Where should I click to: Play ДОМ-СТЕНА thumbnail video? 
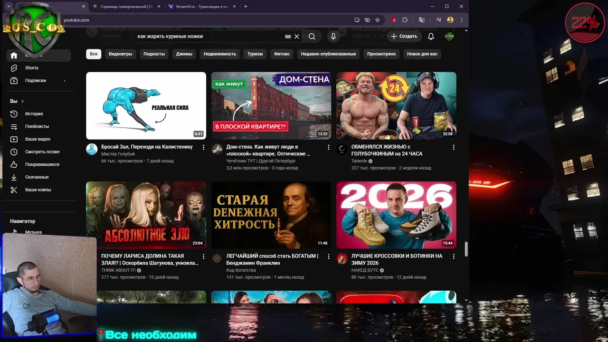point(271,105)
